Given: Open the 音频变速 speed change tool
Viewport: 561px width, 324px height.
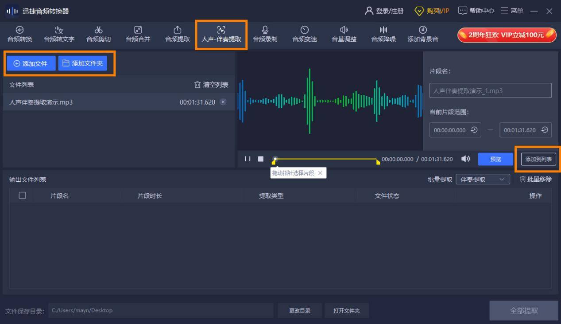Looking at the screenshot, I should (305, 35).
